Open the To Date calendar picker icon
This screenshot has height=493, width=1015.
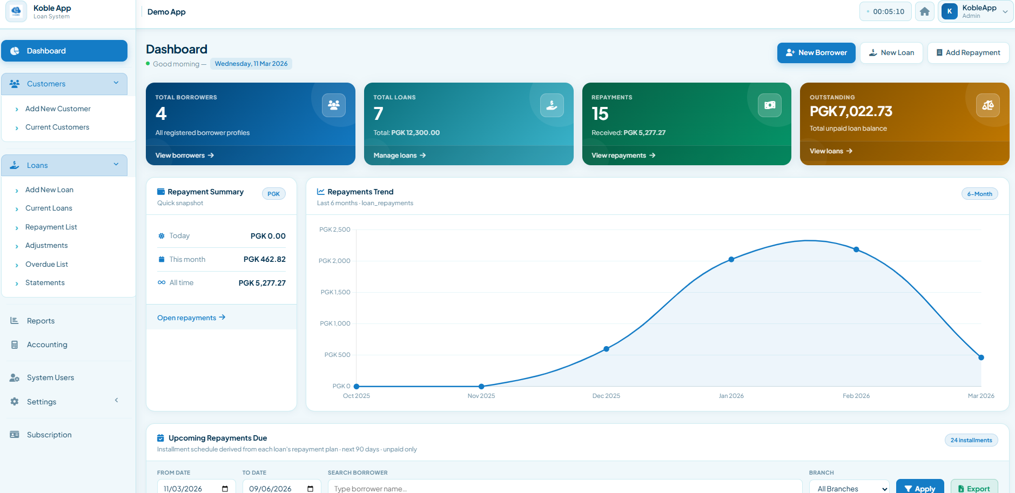[x=310, y=489]
